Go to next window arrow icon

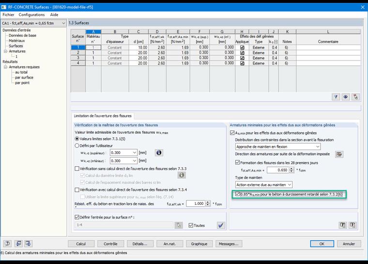coord(28,244)
